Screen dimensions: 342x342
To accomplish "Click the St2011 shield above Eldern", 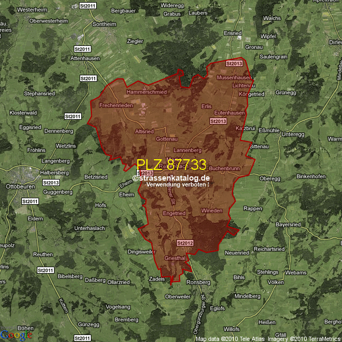I will (x=30, y=201).
